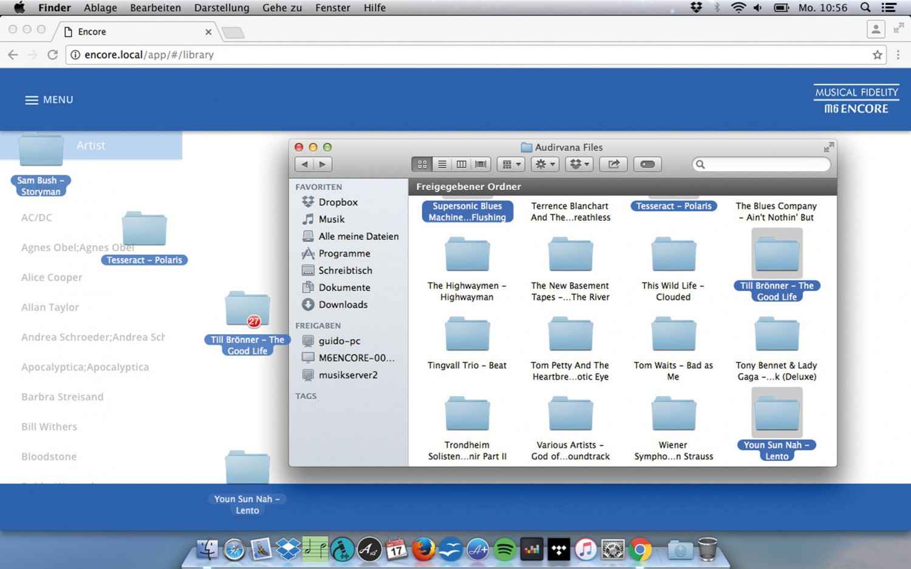Viewport: 911px width, 569px height.
Task: Open the Ablage menu
Action: click(100, 7)
